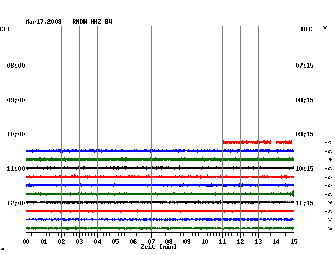The image size is (335, 255).
Task: Click the DC column heading
Action: (325, 28)
